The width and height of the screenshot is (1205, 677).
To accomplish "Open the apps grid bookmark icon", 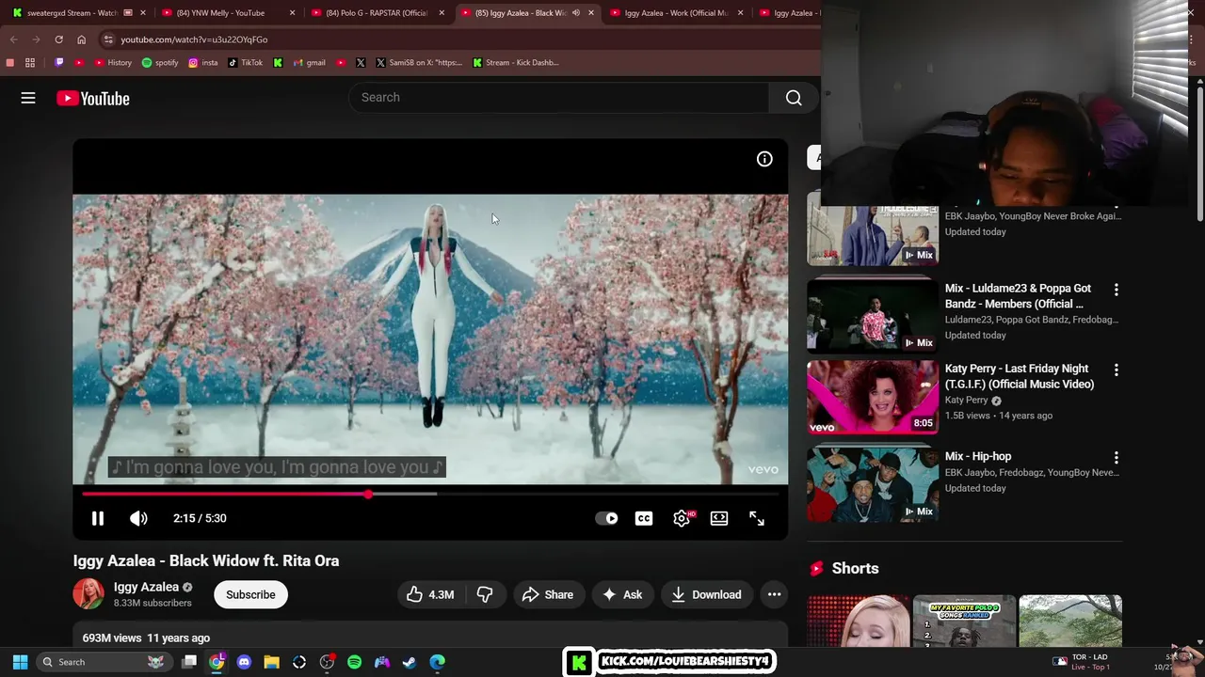I will [x=30, y=63].
